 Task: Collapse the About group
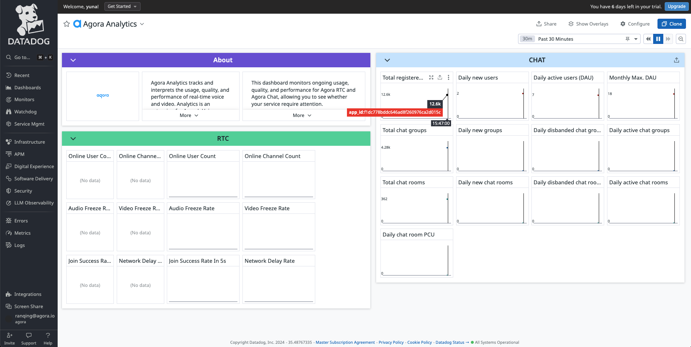click(x=73, y=60)
